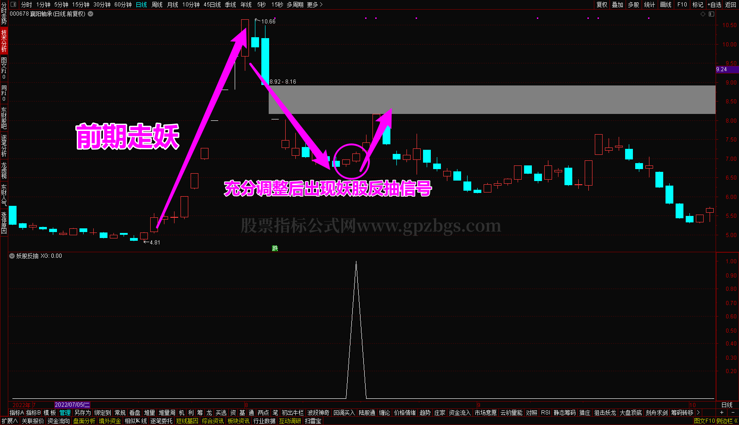Select the 指标A tab

[17, 413]
